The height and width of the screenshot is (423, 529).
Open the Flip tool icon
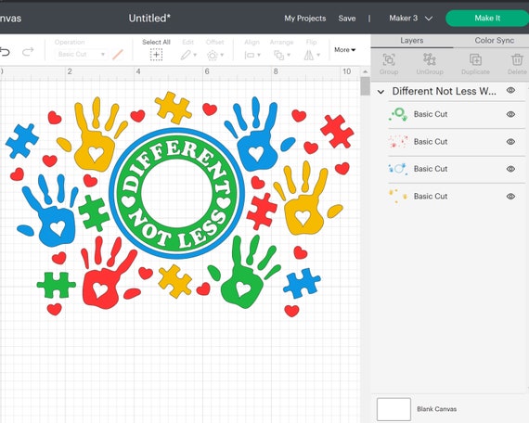309,55
